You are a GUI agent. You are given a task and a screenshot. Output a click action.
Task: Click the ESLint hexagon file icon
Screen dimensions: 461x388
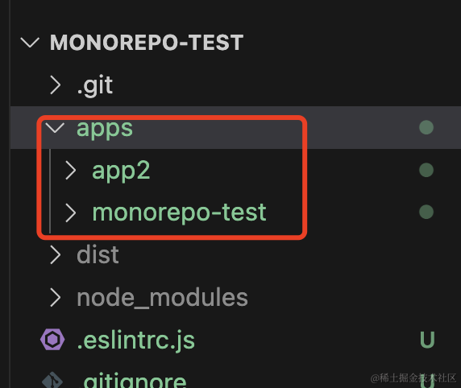tap(52, 340)
